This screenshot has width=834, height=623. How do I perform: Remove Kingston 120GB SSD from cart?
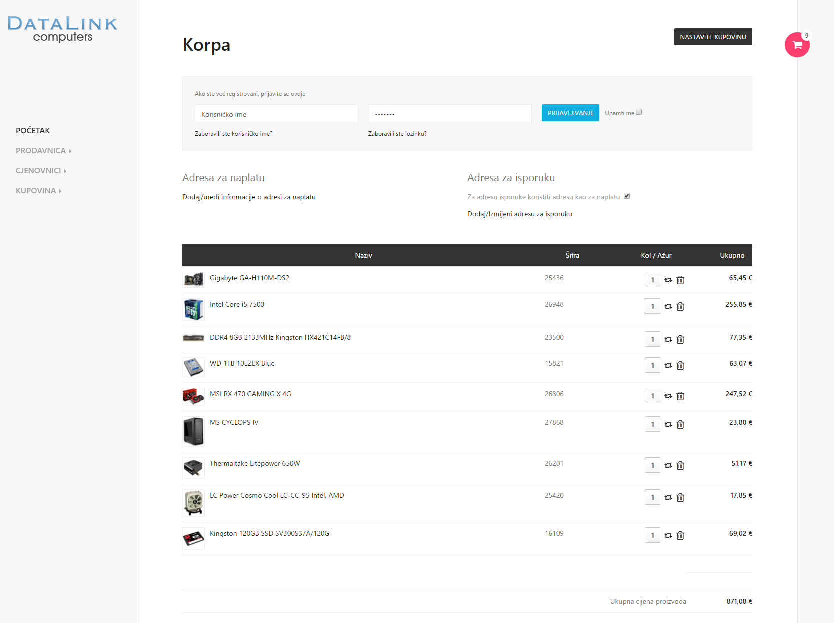(680, 536)
